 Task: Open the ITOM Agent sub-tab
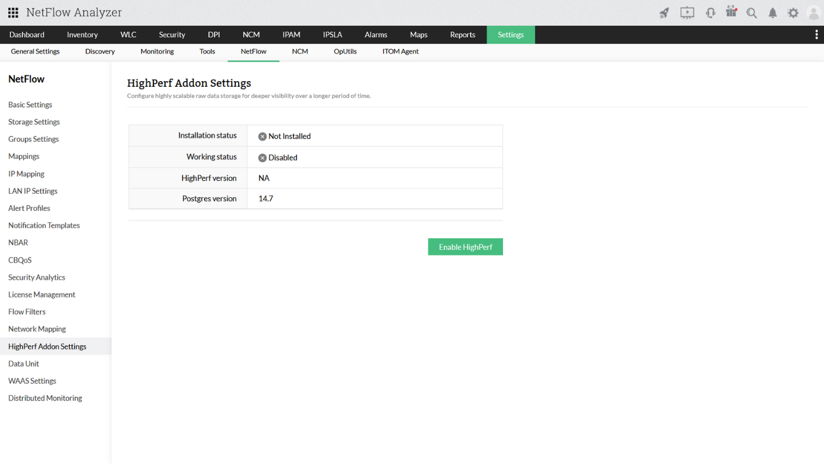click(x=401, y=51)
